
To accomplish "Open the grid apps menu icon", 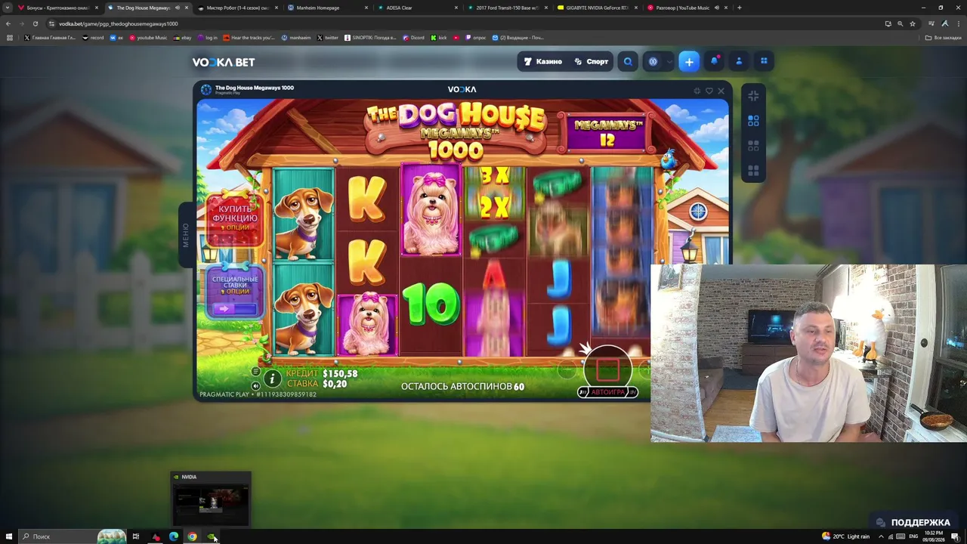I will 764,61.
